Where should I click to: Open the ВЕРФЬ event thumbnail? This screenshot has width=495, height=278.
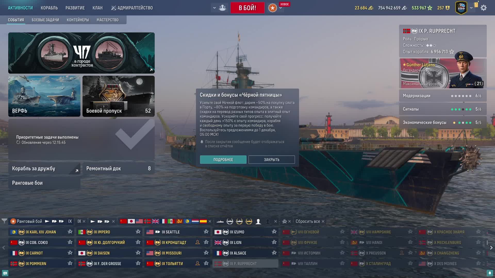click(x=44, y=96)
